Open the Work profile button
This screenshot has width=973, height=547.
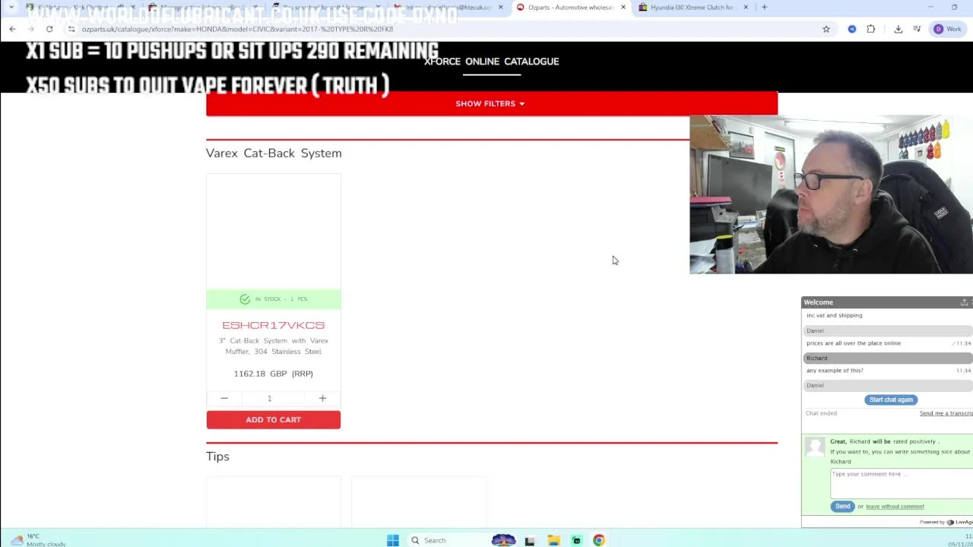pos(948,29)
